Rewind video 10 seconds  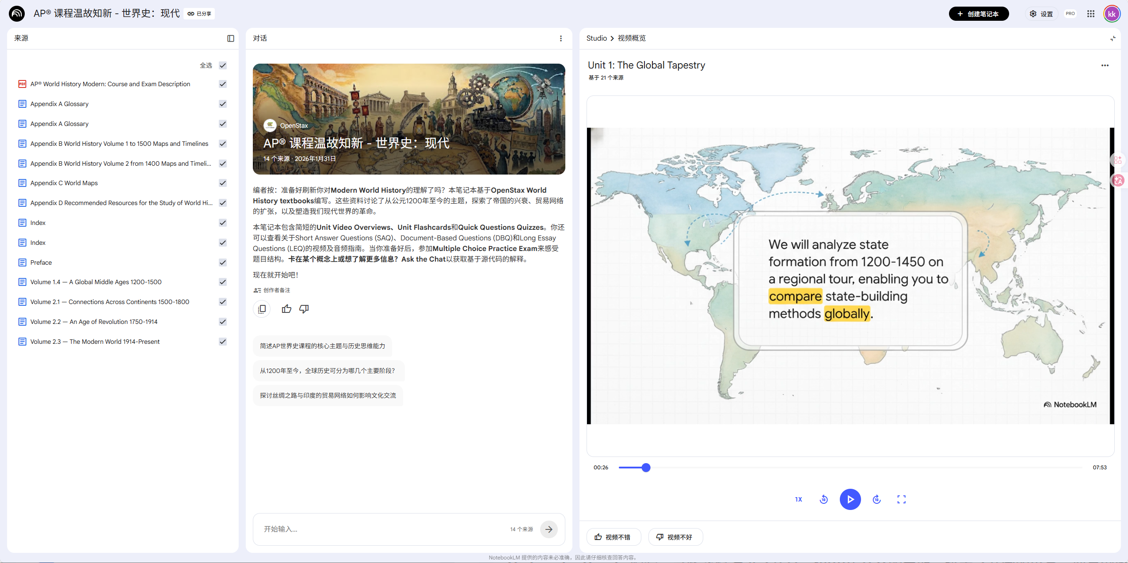(823, 499)
